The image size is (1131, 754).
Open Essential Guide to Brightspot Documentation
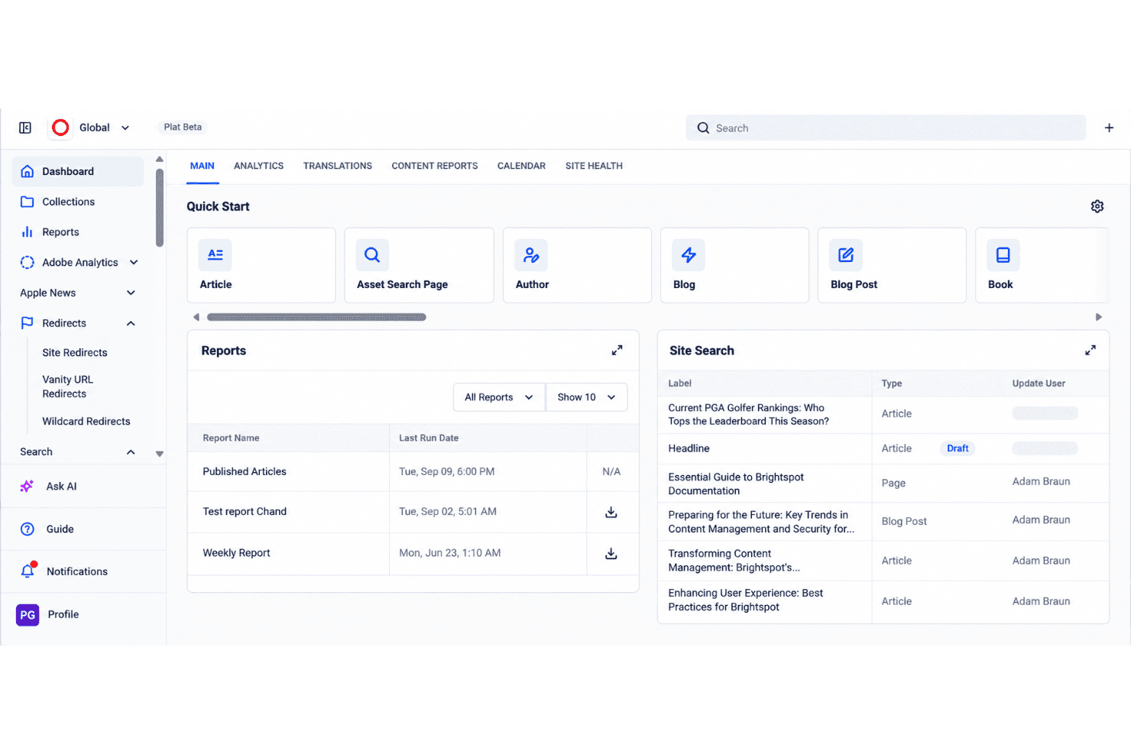click(736, 484)
